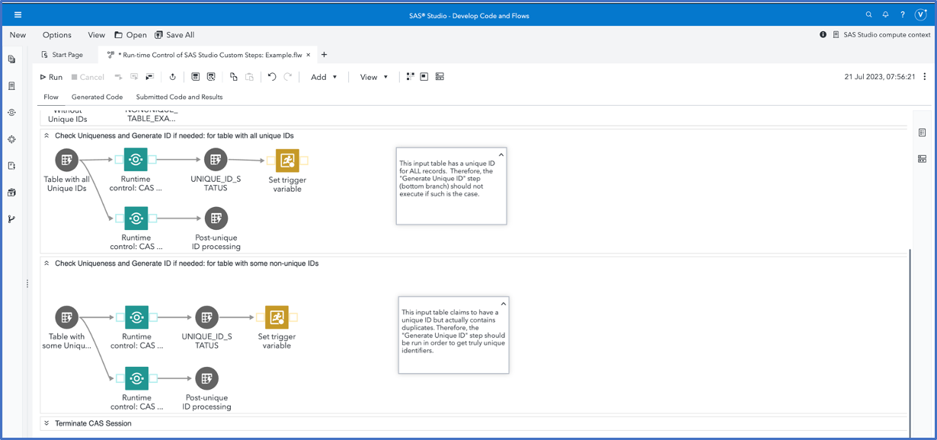The height and width of the screenshot is (440, 937).
Task: Open notifications with the bell icon
Action: (884, 14)
